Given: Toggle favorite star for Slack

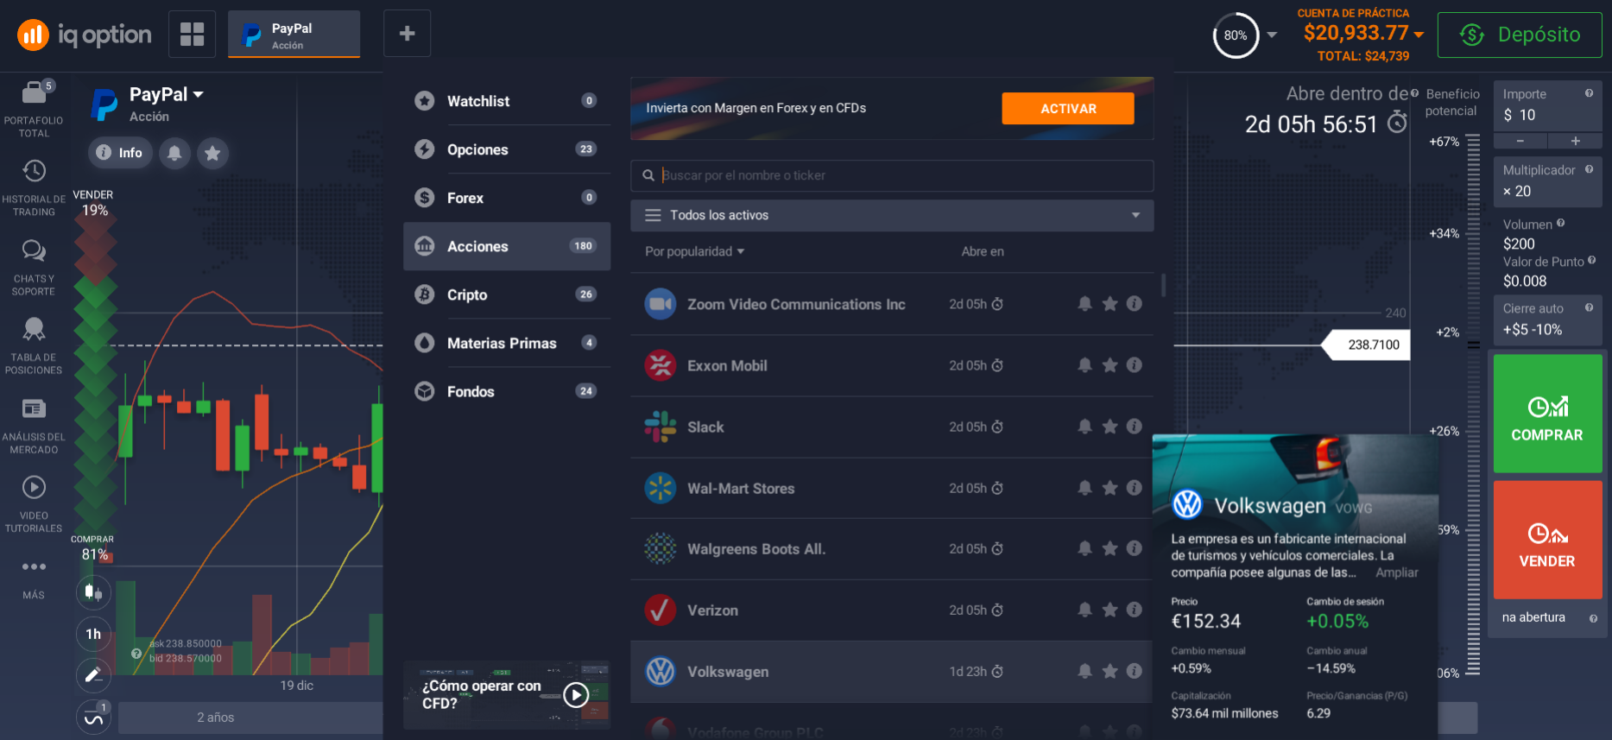Looking at the screenshot, I should click(x=1110, y=427).
